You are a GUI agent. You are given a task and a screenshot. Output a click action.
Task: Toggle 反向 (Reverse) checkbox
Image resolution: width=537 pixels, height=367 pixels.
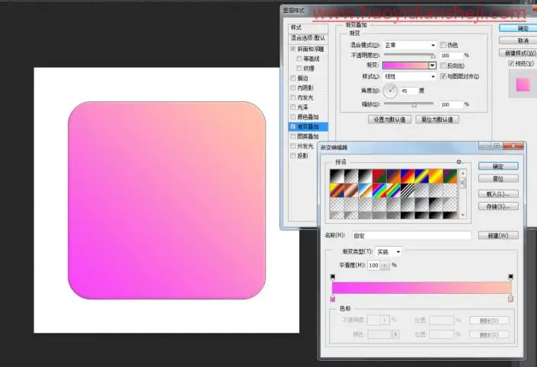(x=443, y=65)
